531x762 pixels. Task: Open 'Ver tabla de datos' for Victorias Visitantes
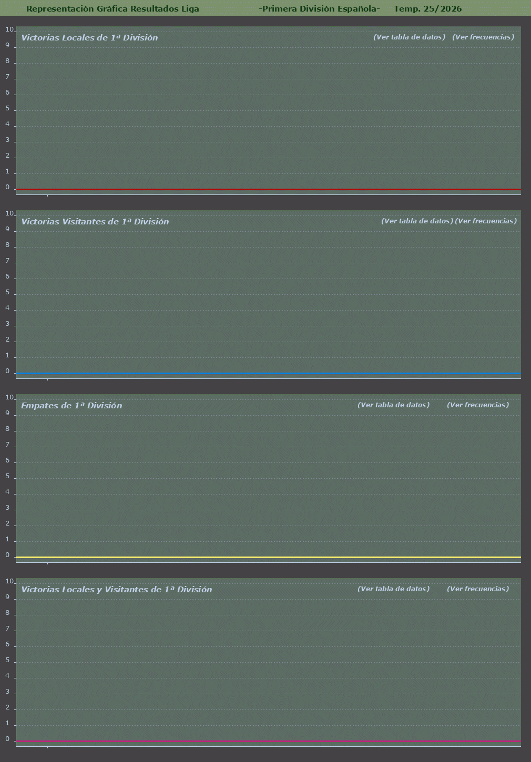416,221
